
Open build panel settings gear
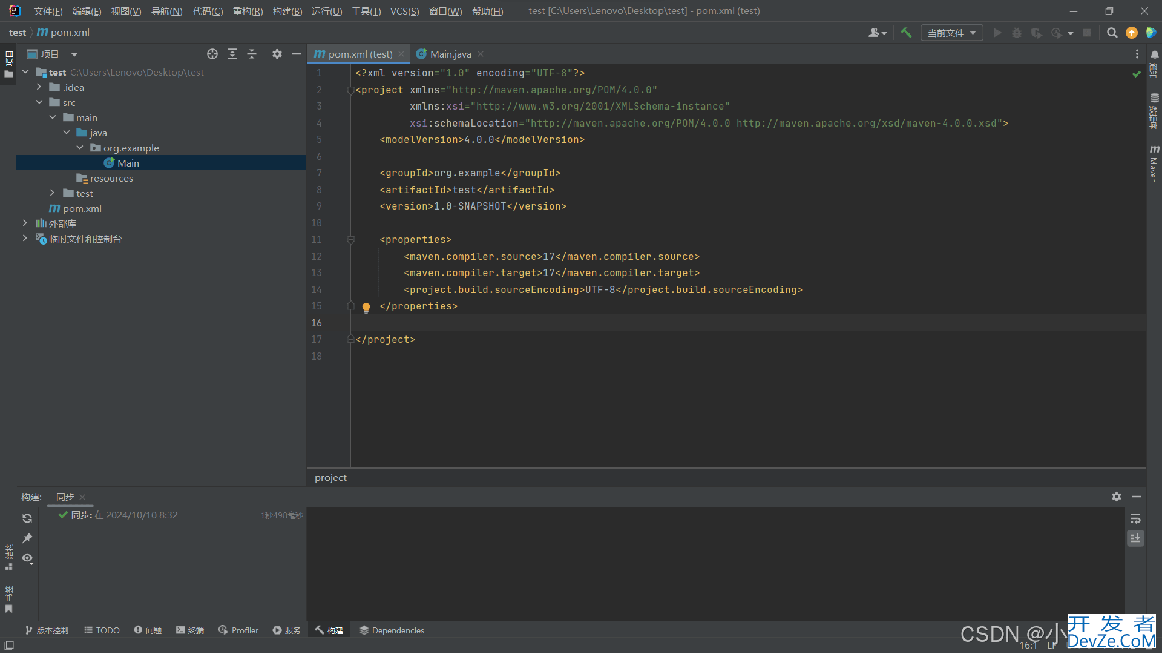1116,497
